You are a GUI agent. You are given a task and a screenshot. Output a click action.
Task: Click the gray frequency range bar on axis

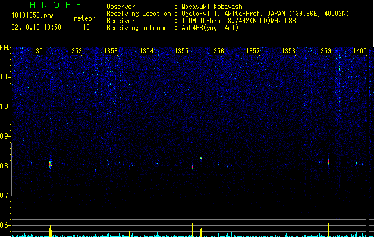tap(11, 169)
